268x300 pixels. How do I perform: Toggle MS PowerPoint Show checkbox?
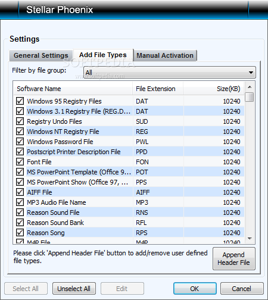pyautogui.click(x=20, y=182)
